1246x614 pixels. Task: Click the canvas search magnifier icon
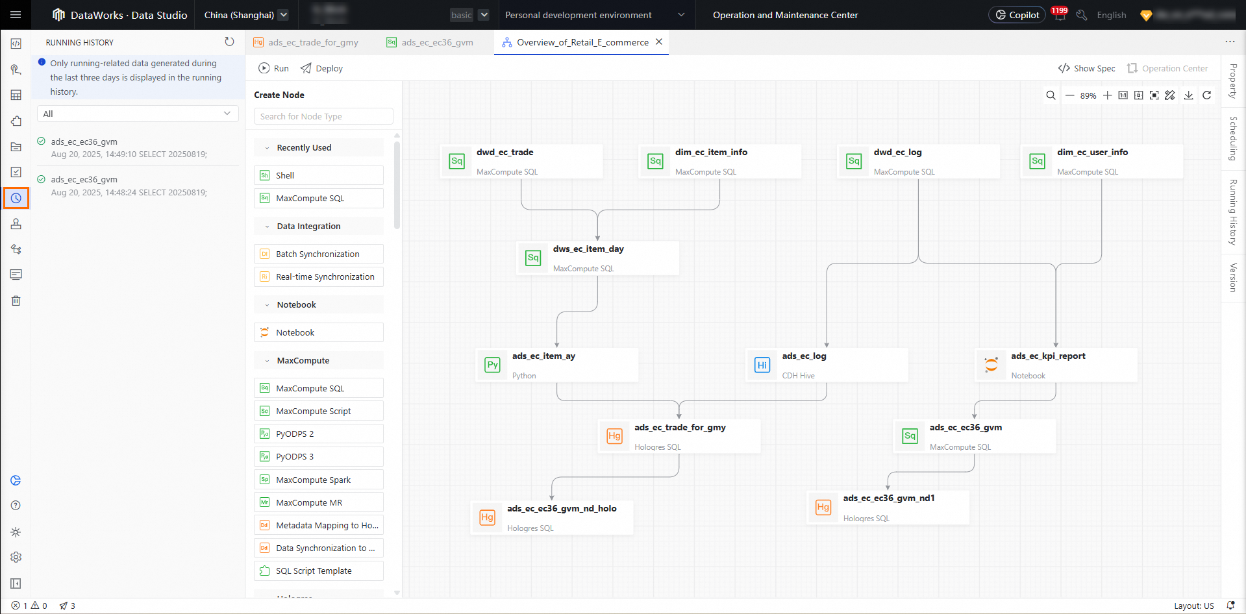pos(1051,95)
